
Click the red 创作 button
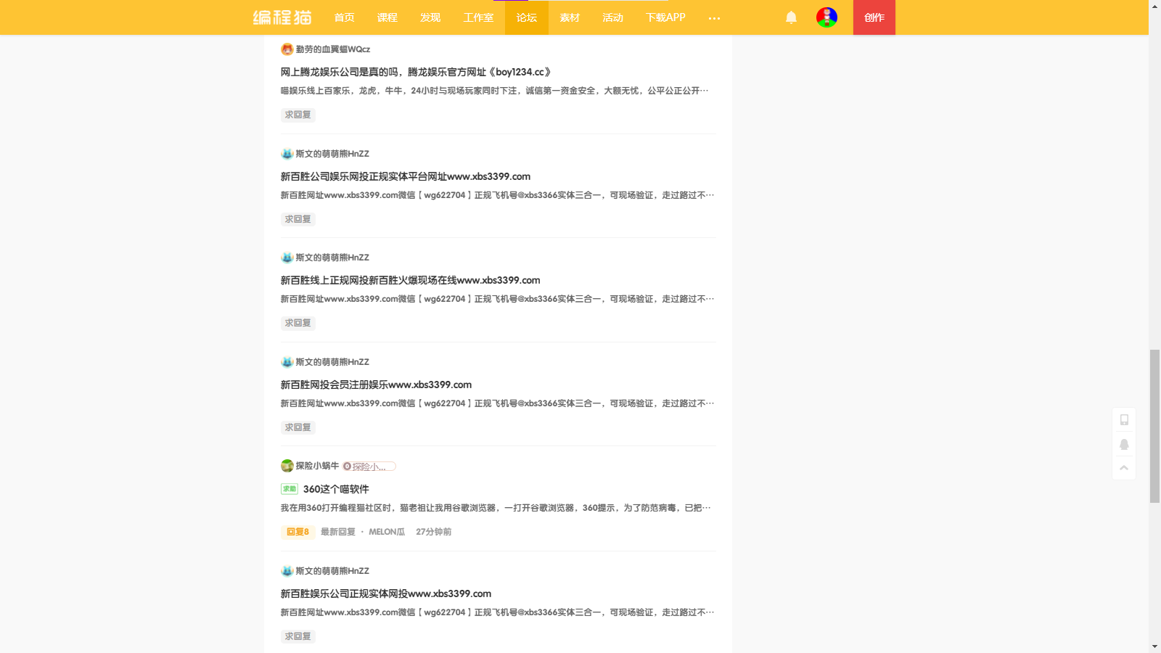(x=874, y=17)
